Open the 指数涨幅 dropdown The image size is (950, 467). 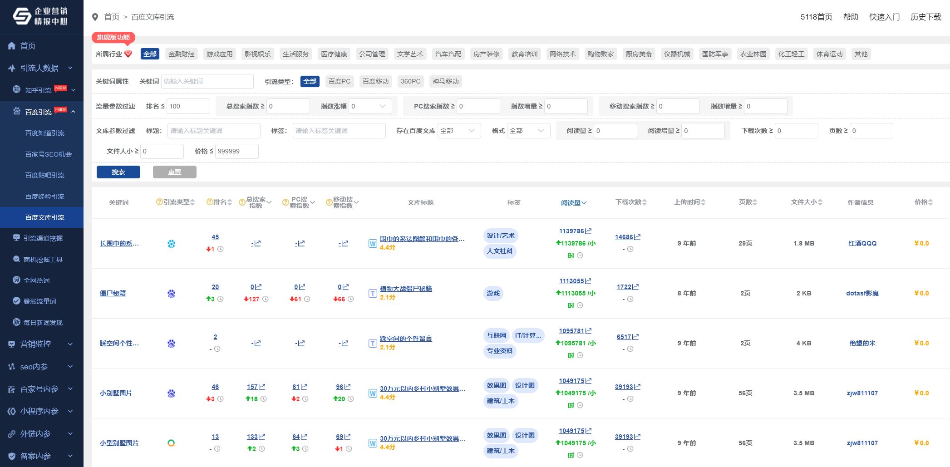click(370, 106)
